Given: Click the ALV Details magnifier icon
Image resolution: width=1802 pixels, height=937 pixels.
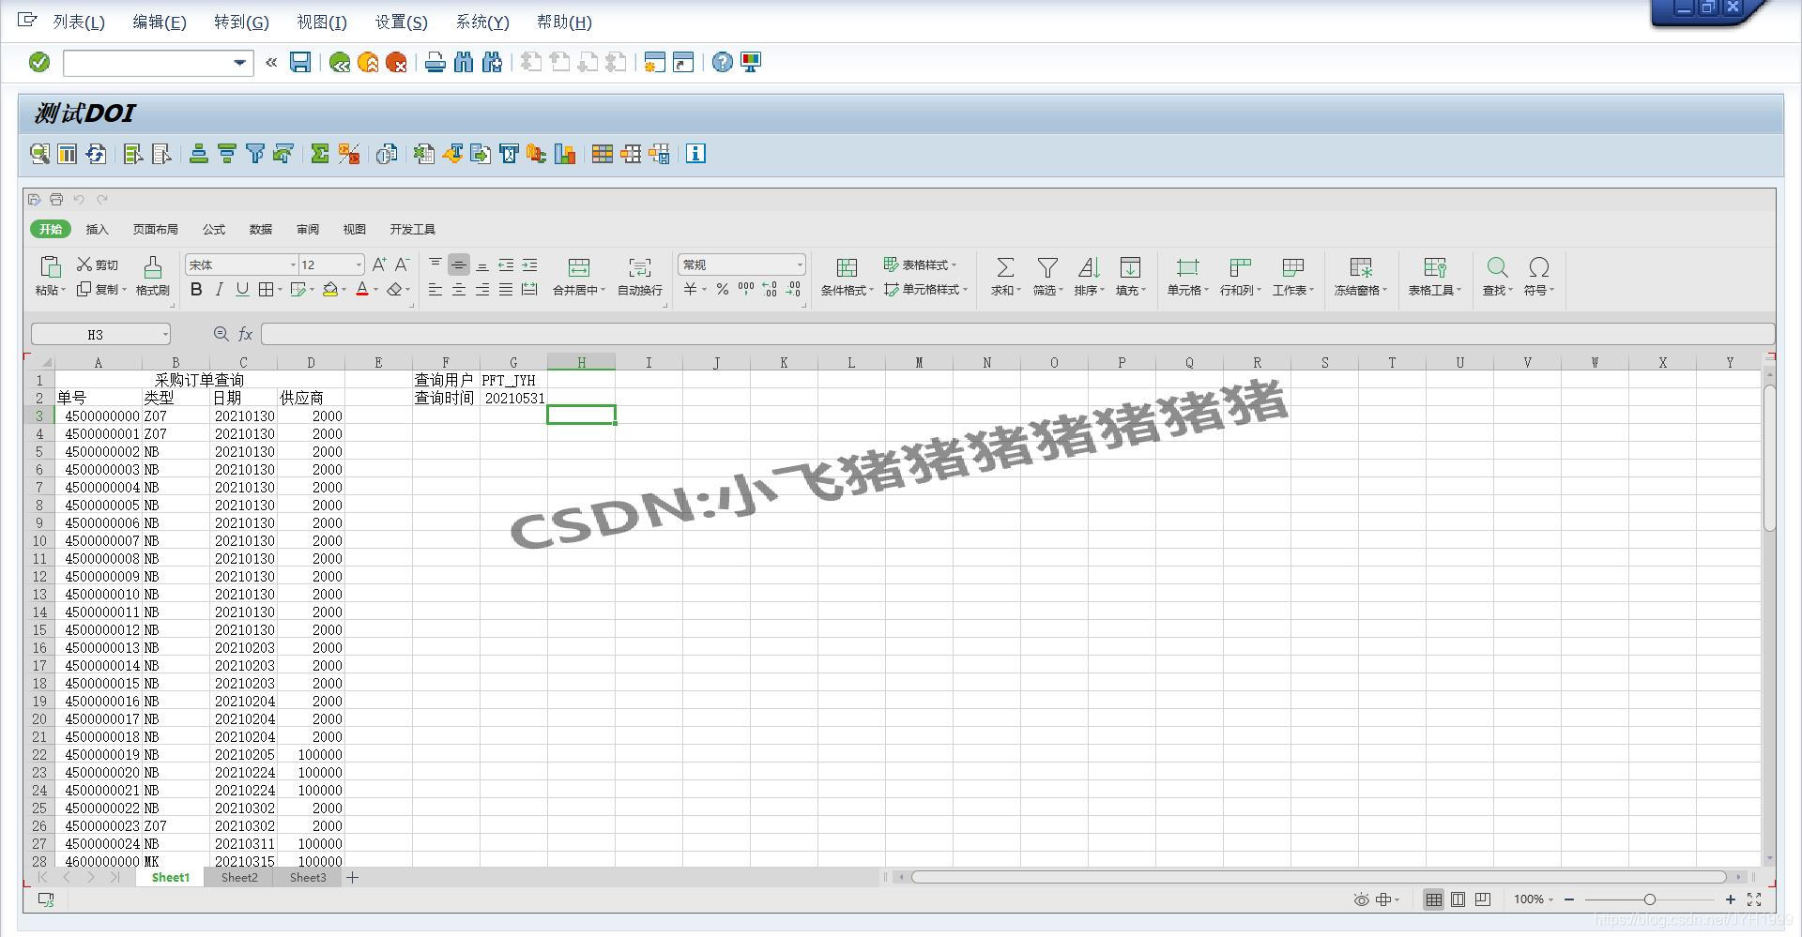Looking at the screenshot, I should click(39, 154).
